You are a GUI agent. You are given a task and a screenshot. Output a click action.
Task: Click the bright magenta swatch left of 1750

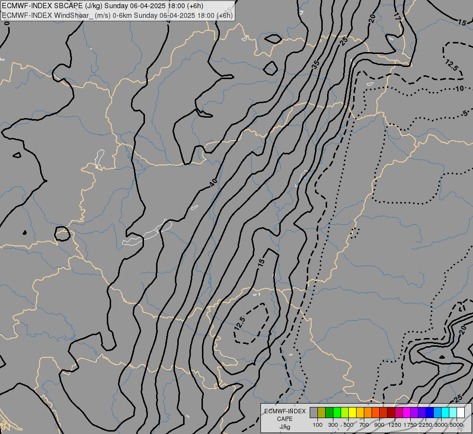[x=407, y=412]
